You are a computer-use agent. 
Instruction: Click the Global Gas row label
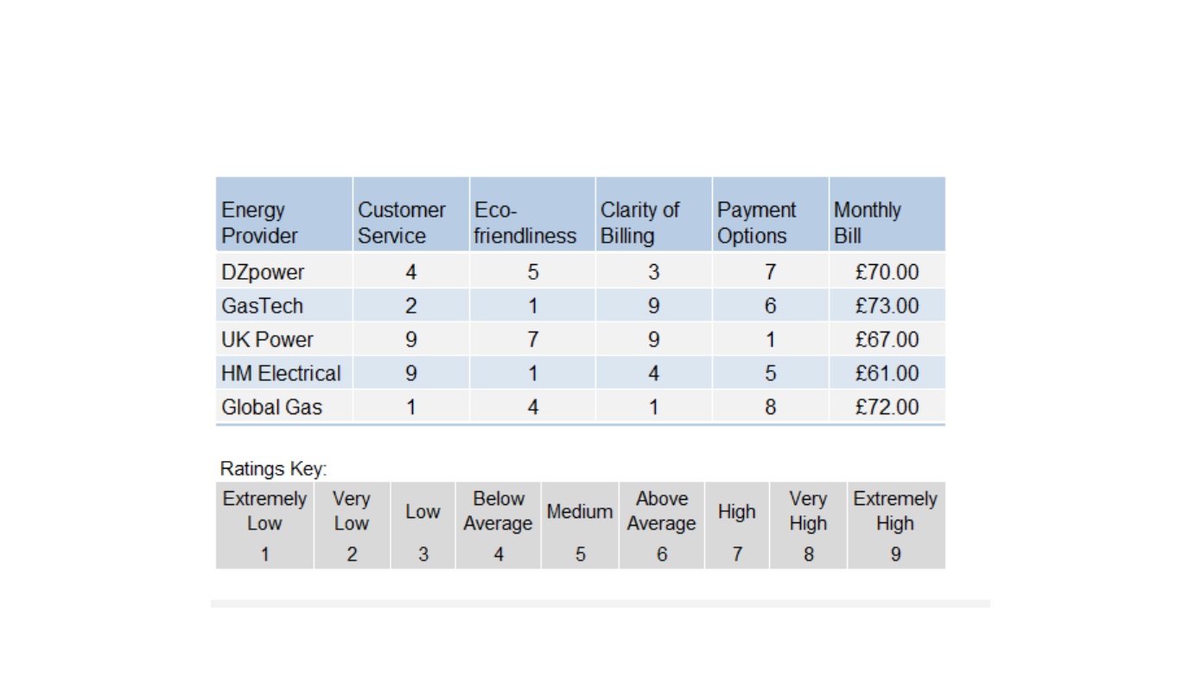(283, 407)
